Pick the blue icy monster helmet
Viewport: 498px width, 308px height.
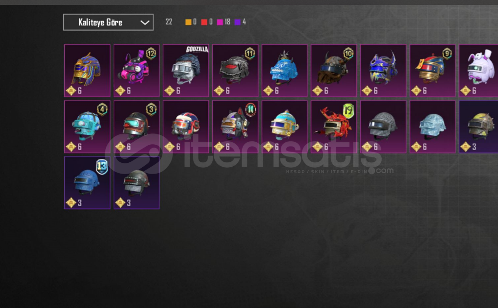coord(285,71)
